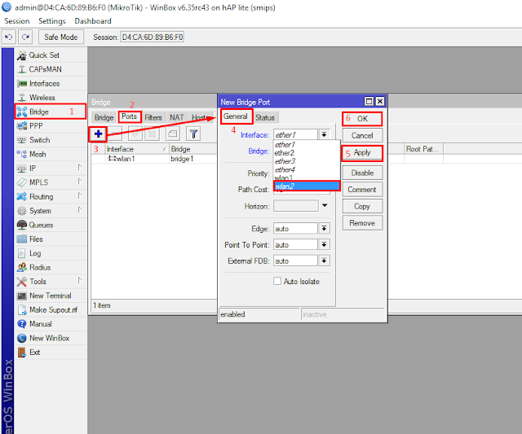The height and width of the screenshot is (434, 522).
Task: Open the General tab of New Bridge Port
Action: point(236,116)
